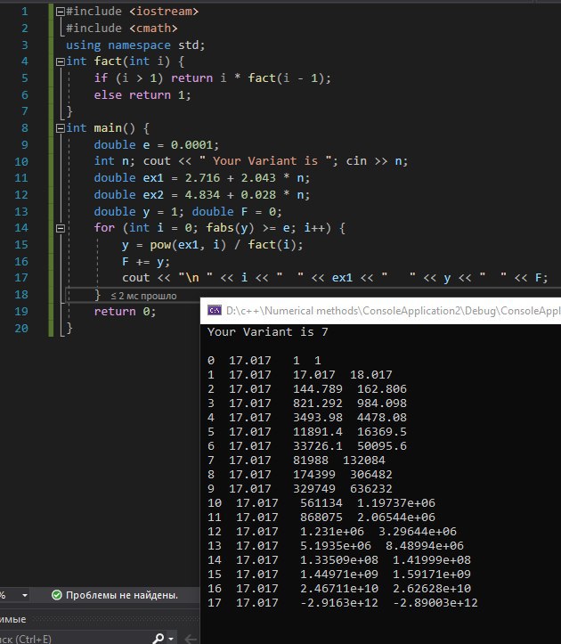Image resolution: width=561 pixels, height=644 pixels.
Task: Click '<iostream>' in the first include line
Action: point(164,12)
